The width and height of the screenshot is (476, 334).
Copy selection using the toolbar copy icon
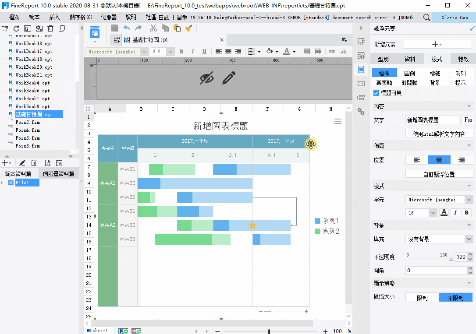click(165, 28)
